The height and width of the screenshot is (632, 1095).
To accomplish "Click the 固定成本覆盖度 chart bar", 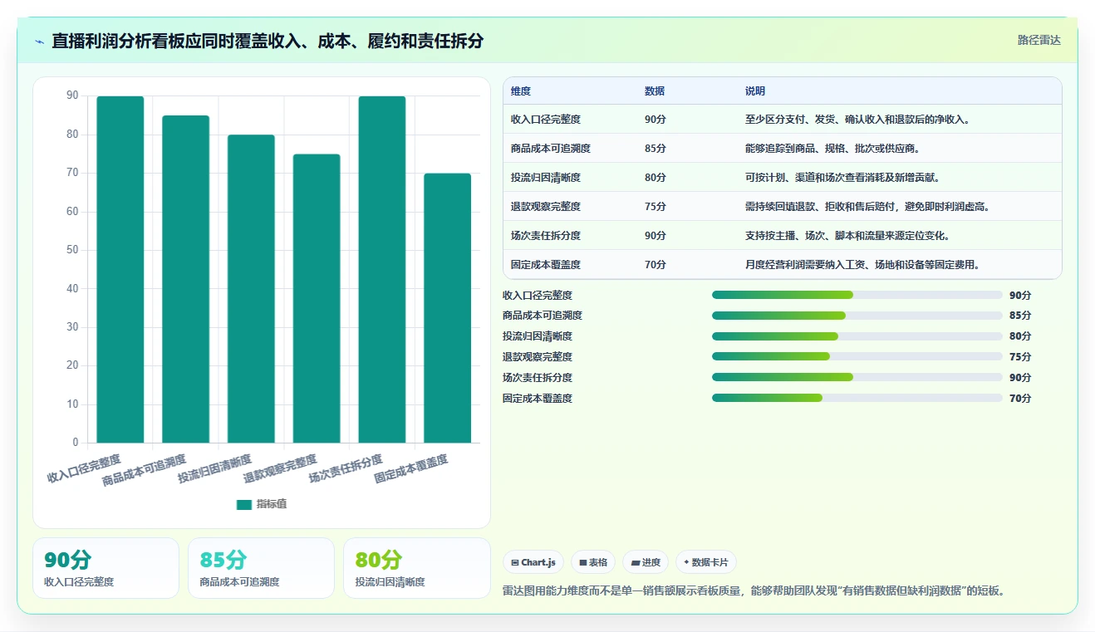I will (447, 308).
